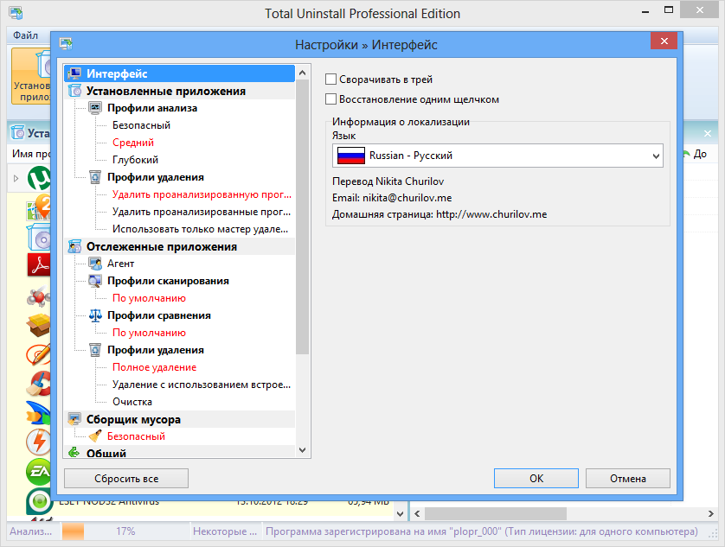725x547 pixels.
Task: Click the Adobe Reader icon in the main window
Action: 39,264
